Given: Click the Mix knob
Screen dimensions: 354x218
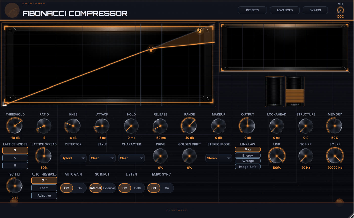Looking at the screenshot, I should tap(340, 10).
